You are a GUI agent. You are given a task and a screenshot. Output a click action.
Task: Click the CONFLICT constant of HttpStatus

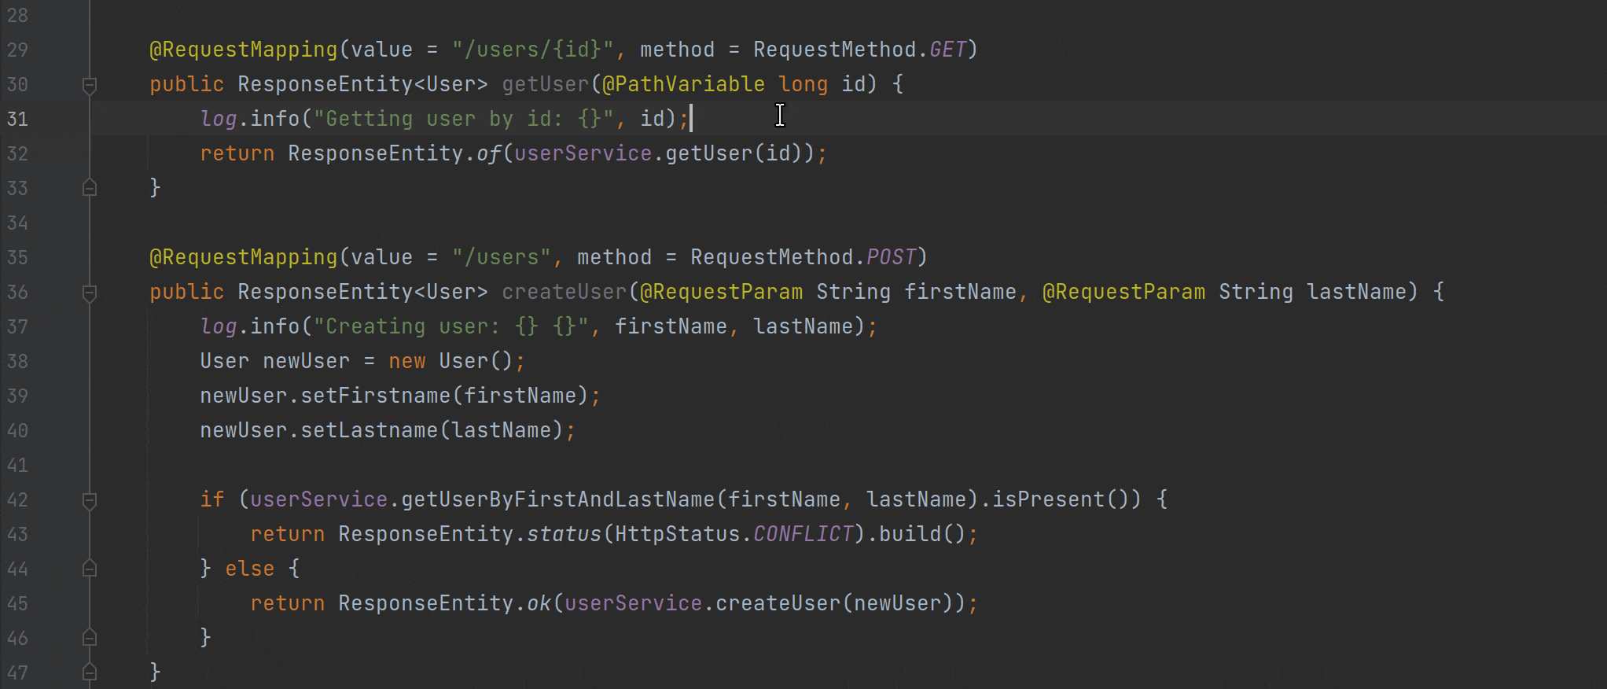(x=803, y=534)
